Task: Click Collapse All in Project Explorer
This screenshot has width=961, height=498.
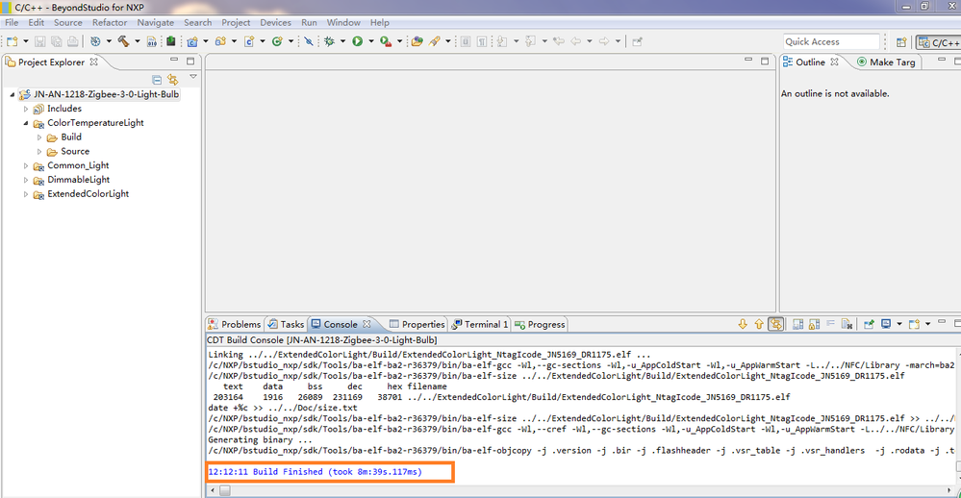Action: 157,80
